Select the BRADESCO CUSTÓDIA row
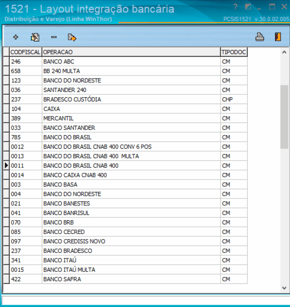Screen dimensions: 290x307 click(x=125, y=99)
